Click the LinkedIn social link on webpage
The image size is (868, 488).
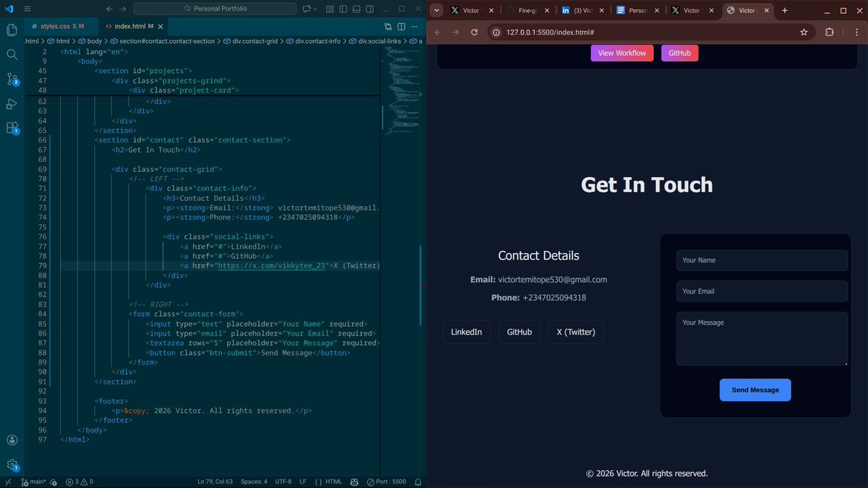467,332
